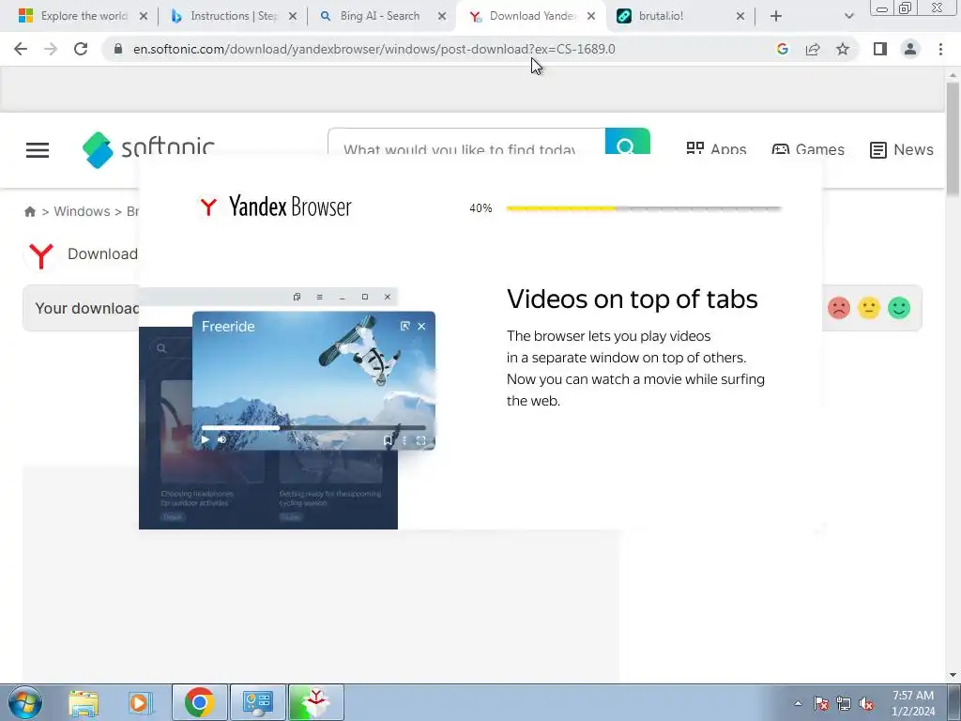Click the Videos on top of tabs heading
Image resolution: width=961 pixels, height=721 pixels.
coord(632,299)
